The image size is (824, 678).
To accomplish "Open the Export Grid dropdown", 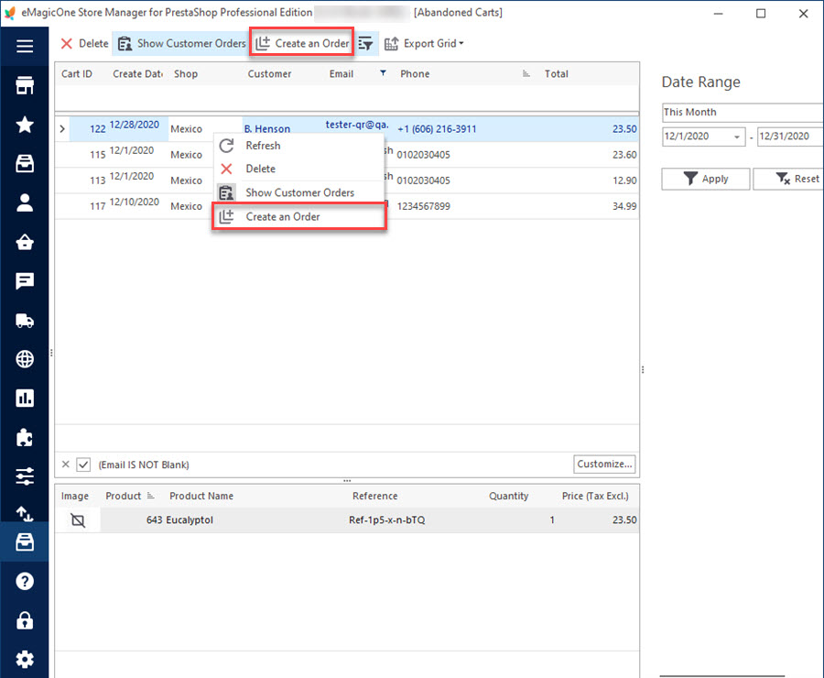I will click(x=424, y=44).
